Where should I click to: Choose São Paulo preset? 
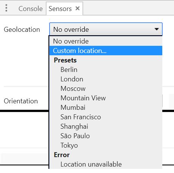click(x=106, y=136)
